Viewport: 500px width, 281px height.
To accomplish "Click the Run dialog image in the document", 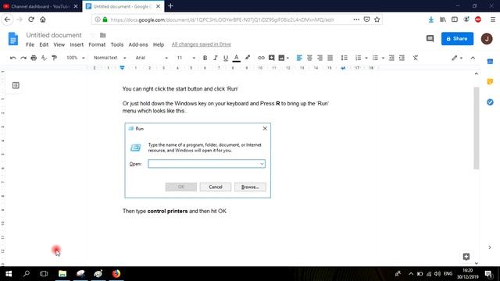I will [x=198, y=161].
